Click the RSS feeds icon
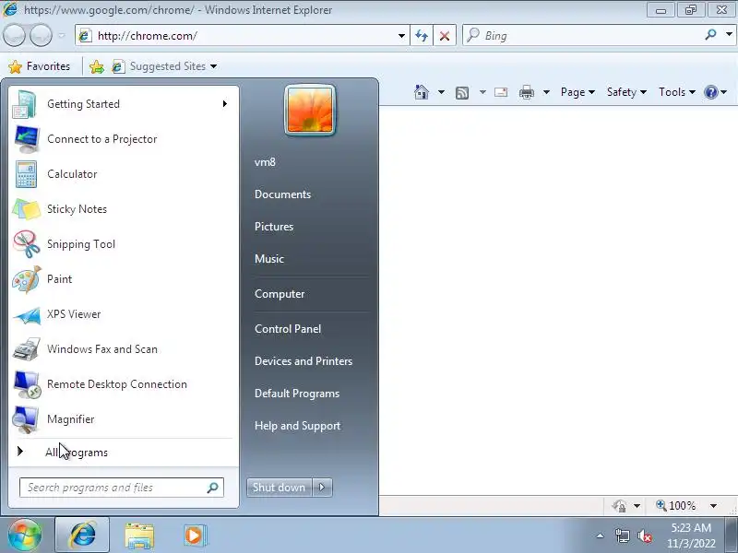 click(x=462, y=93)
